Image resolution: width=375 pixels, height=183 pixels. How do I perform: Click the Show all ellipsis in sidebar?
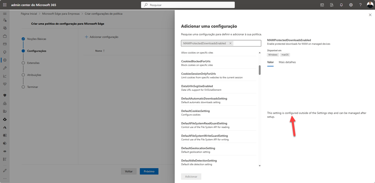tap(5, 178)
